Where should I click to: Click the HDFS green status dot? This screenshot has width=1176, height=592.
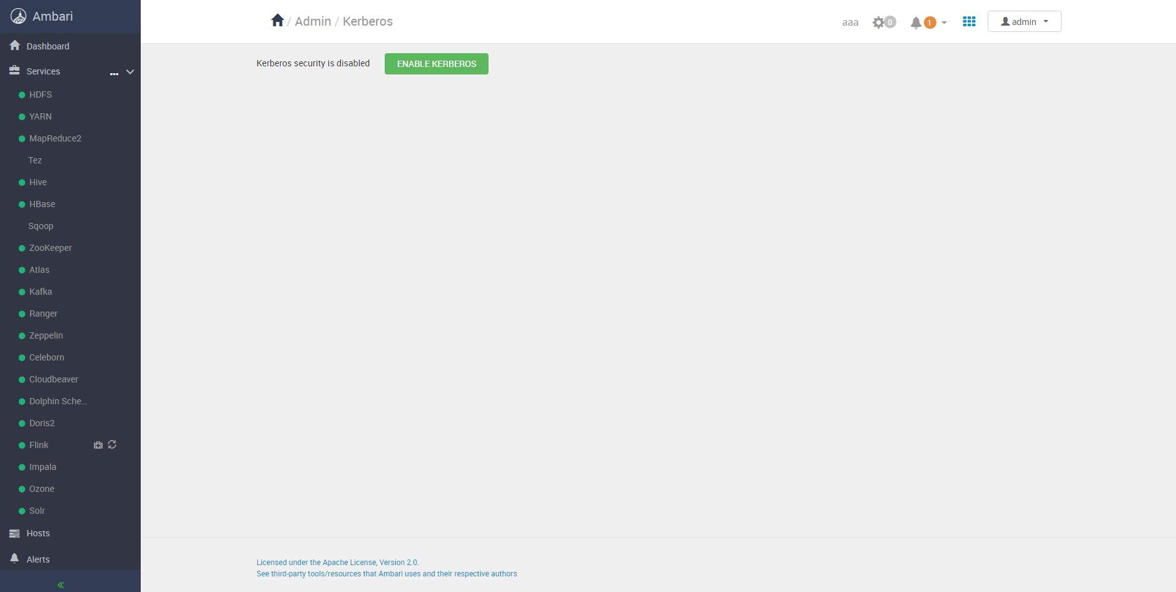click(22, 95)
